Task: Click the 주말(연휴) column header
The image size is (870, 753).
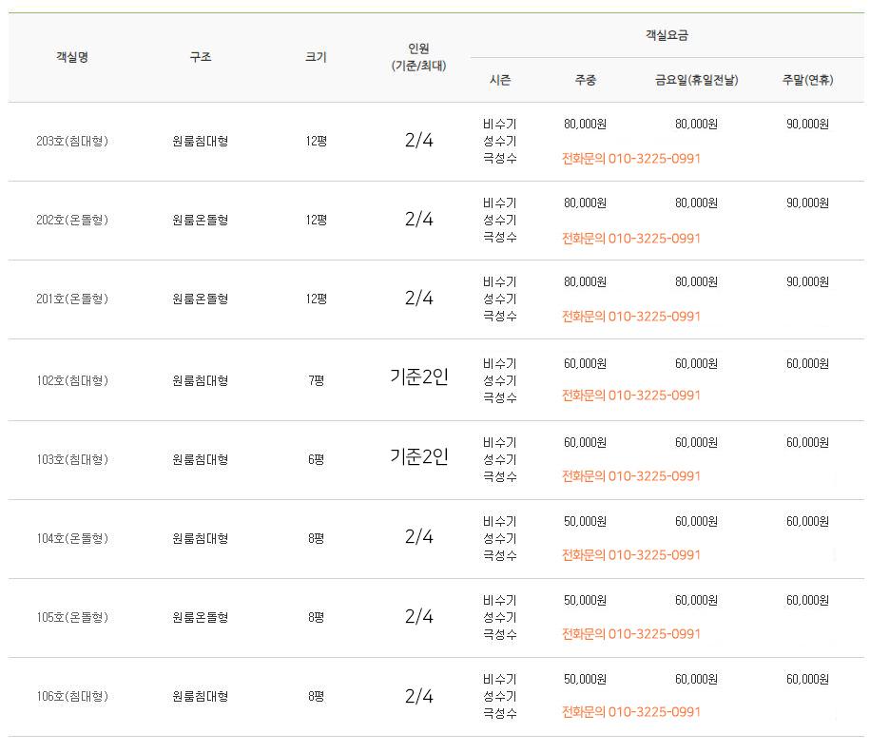Action: click(808, 80)
